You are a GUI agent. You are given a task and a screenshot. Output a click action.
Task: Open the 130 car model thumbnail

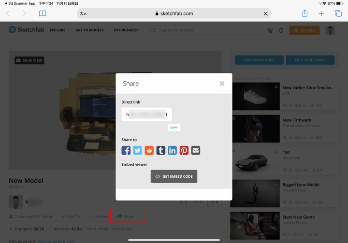pos(255,161)
